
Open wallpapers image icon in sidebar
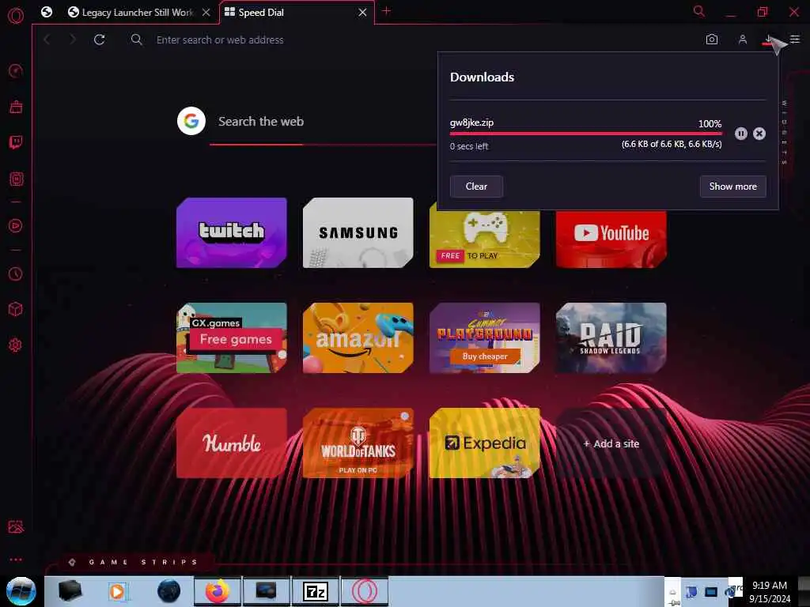16,527
